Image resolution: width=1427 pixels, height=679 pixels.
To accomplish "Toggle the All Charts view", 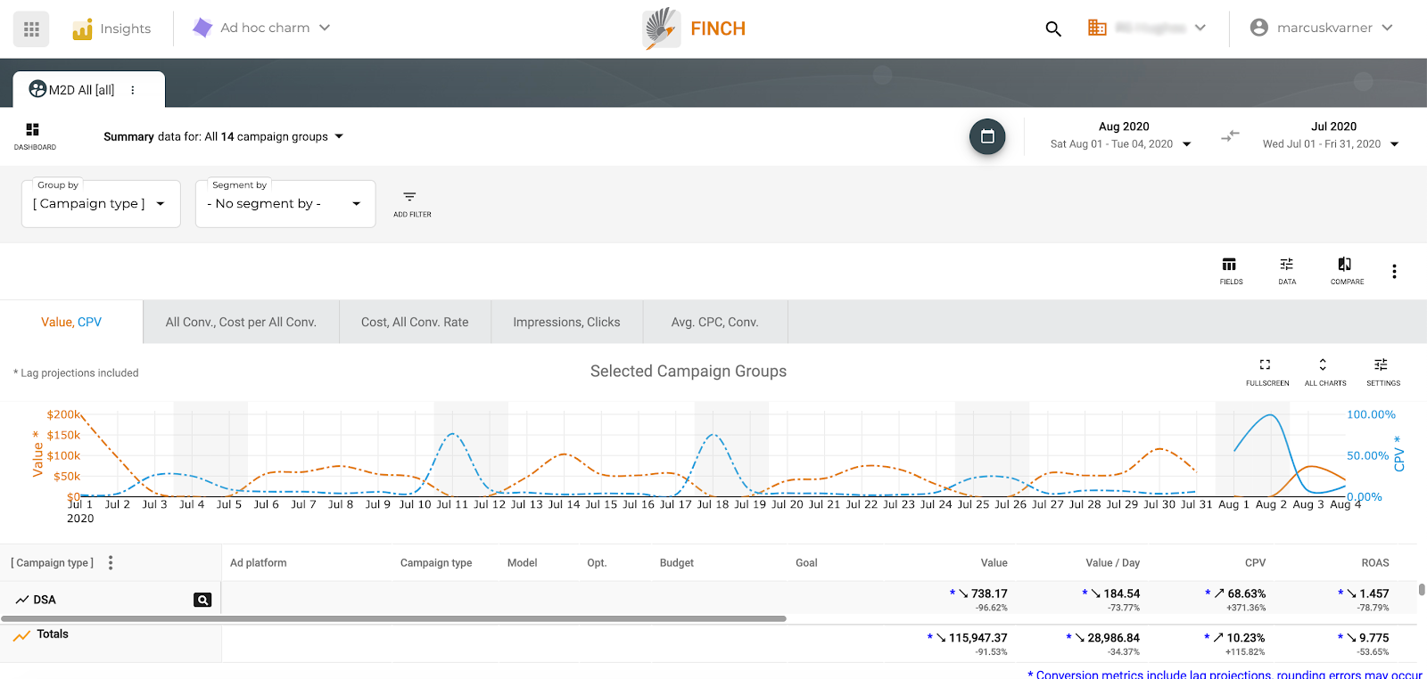I will click(x=1324, y=372).
